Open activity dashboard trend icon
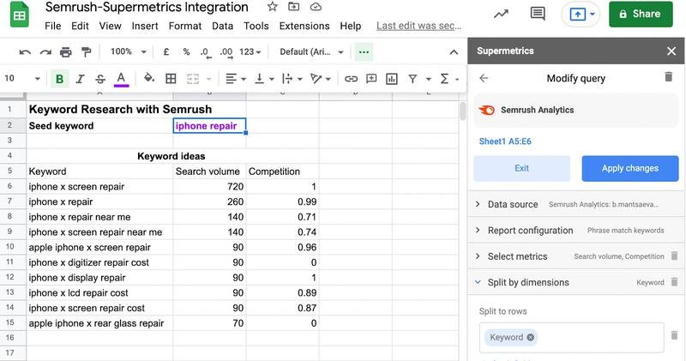This screenshot has width=686, height=361. pos(501,14)
